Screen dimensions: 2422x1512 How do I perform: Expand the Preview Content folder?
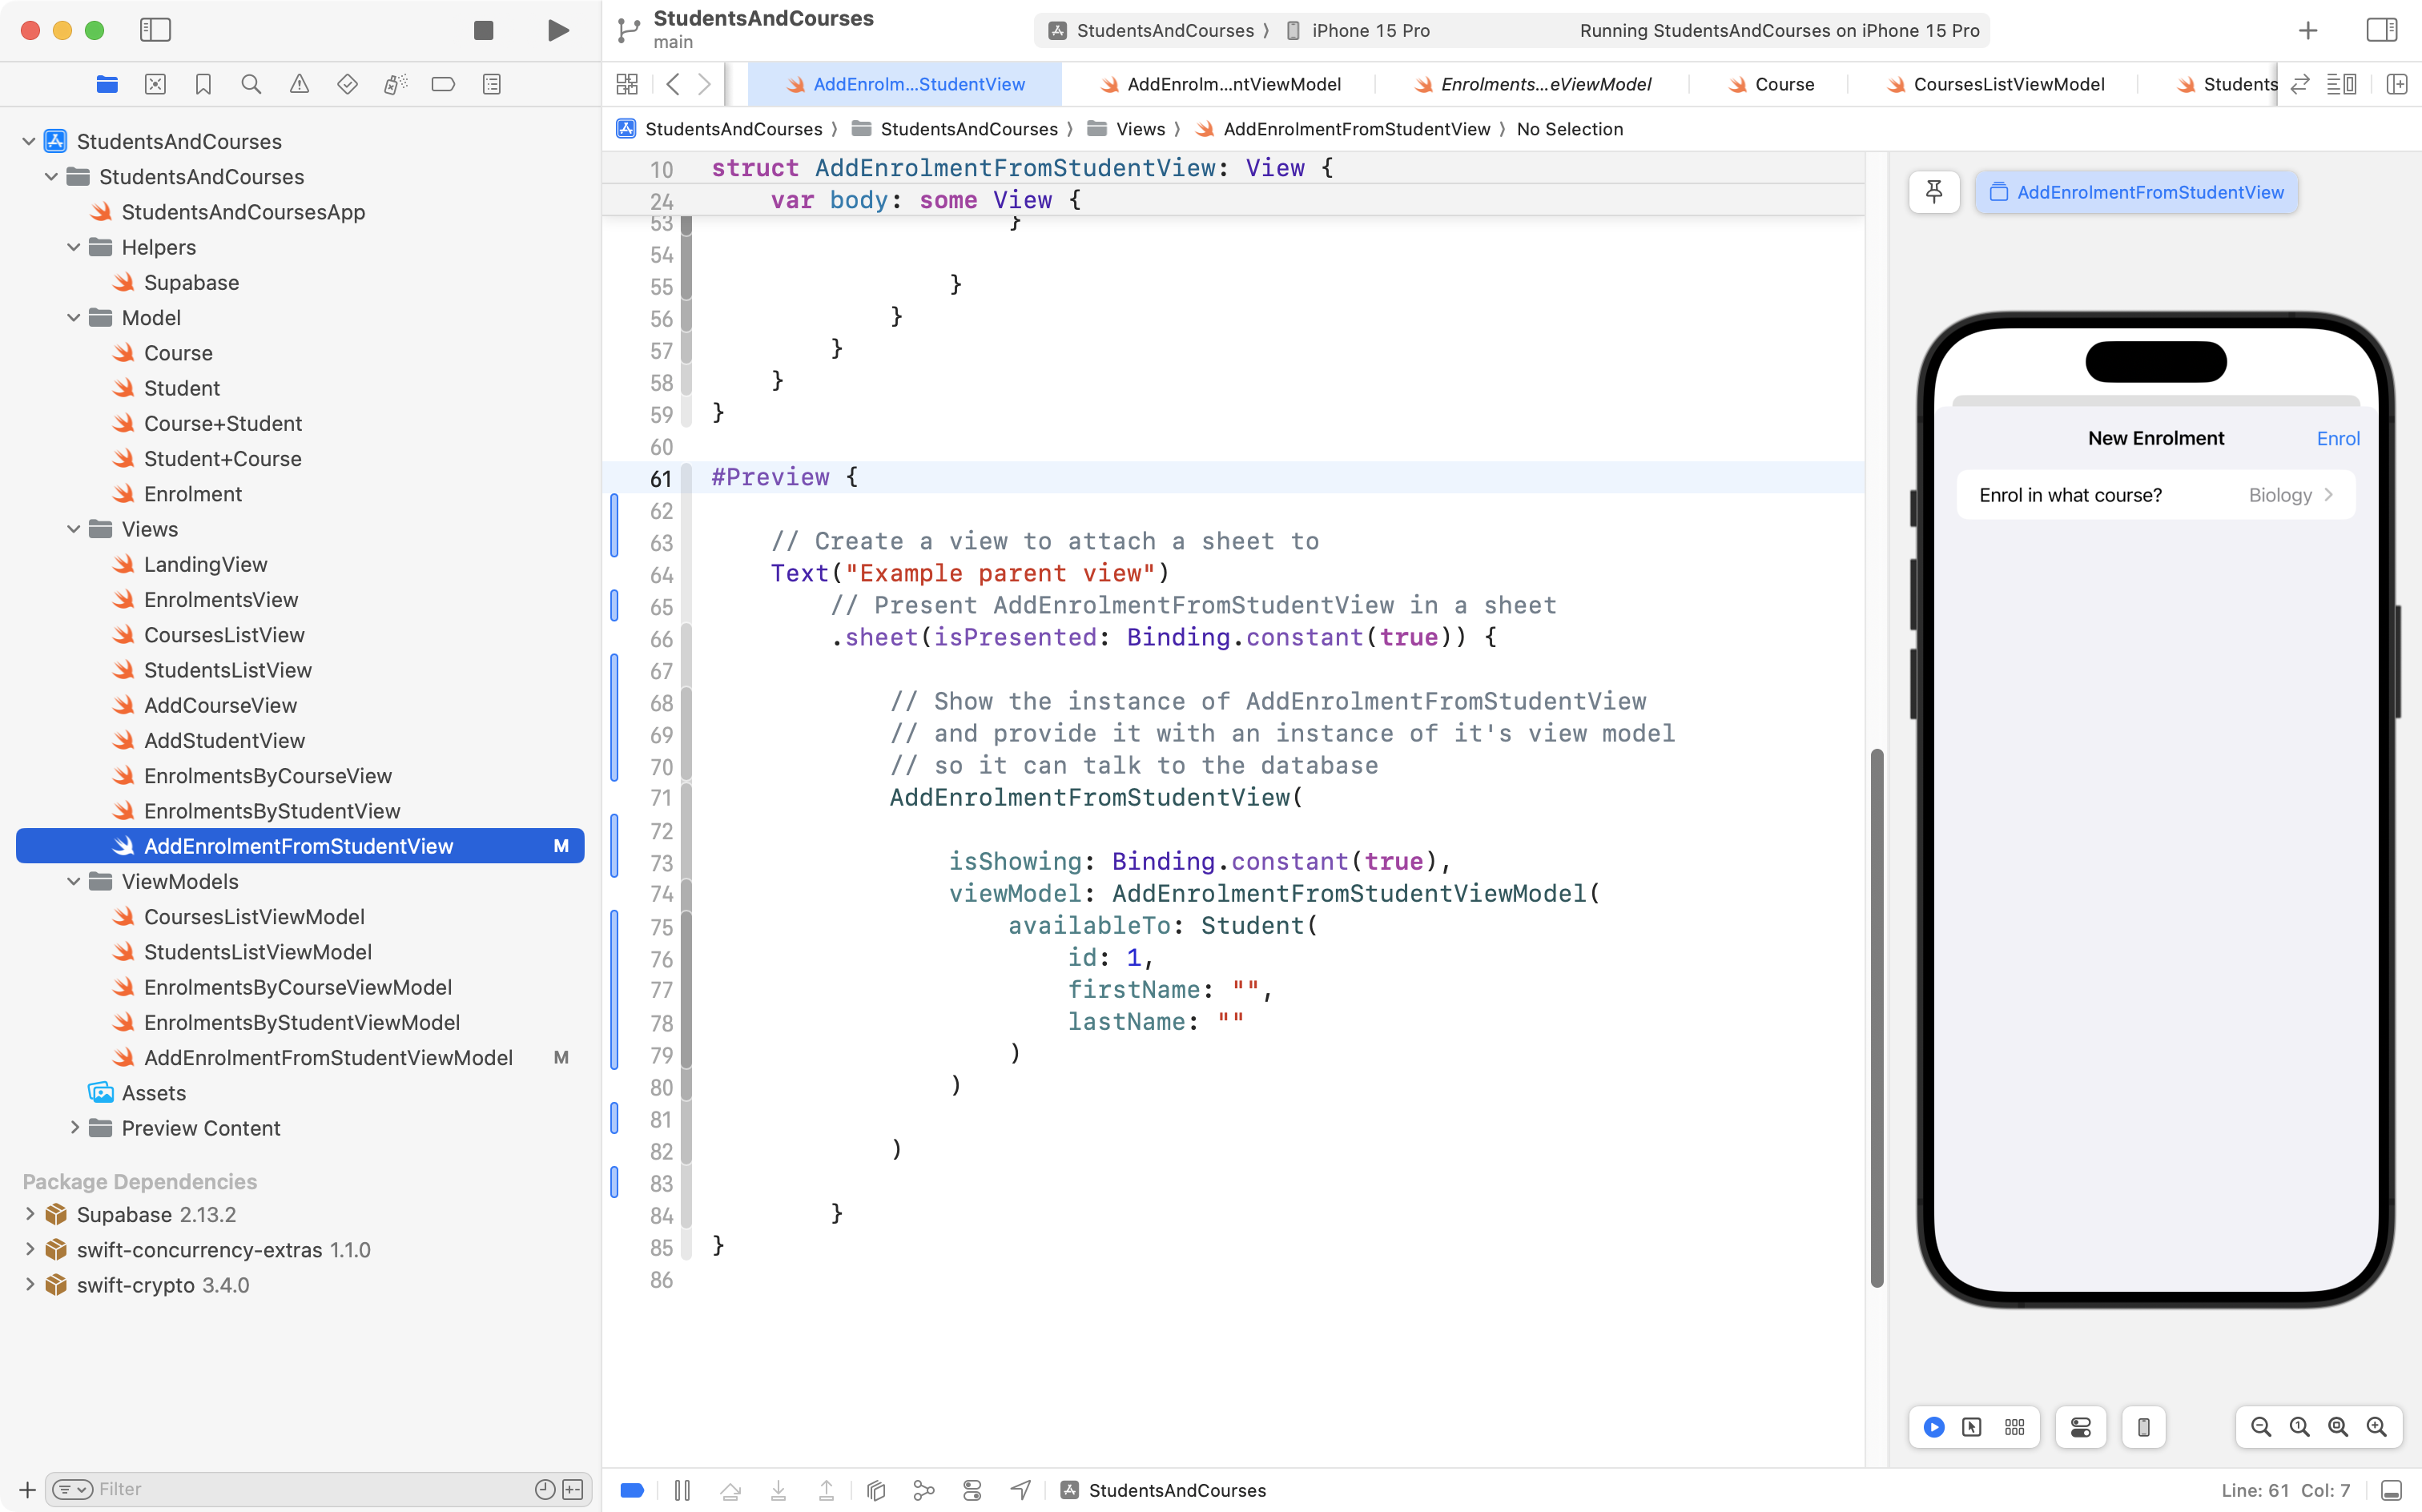coord(74,1128)
